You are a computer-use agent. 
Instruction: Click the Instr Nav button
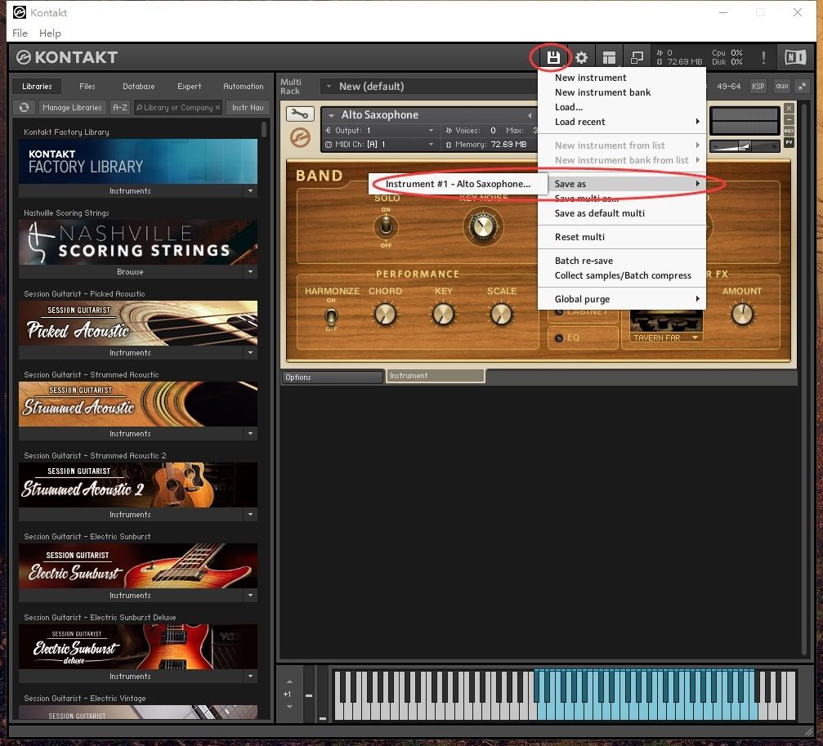(x=248, y=108)
